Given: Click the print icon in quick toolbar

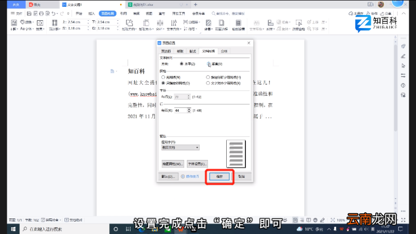Looking at the screenshot, I should point(42,14).
